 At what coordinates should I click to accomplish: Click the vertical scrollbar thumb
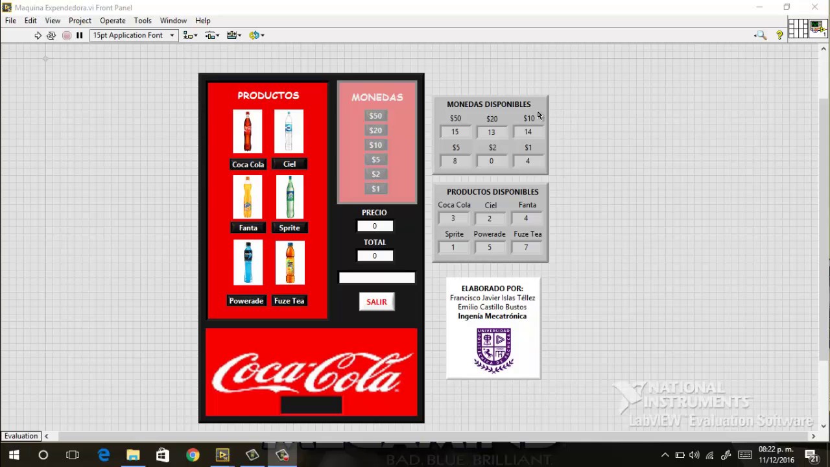coord(824,228)
